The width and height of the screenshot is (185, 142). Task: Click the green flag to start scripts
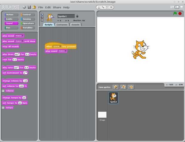175,13
